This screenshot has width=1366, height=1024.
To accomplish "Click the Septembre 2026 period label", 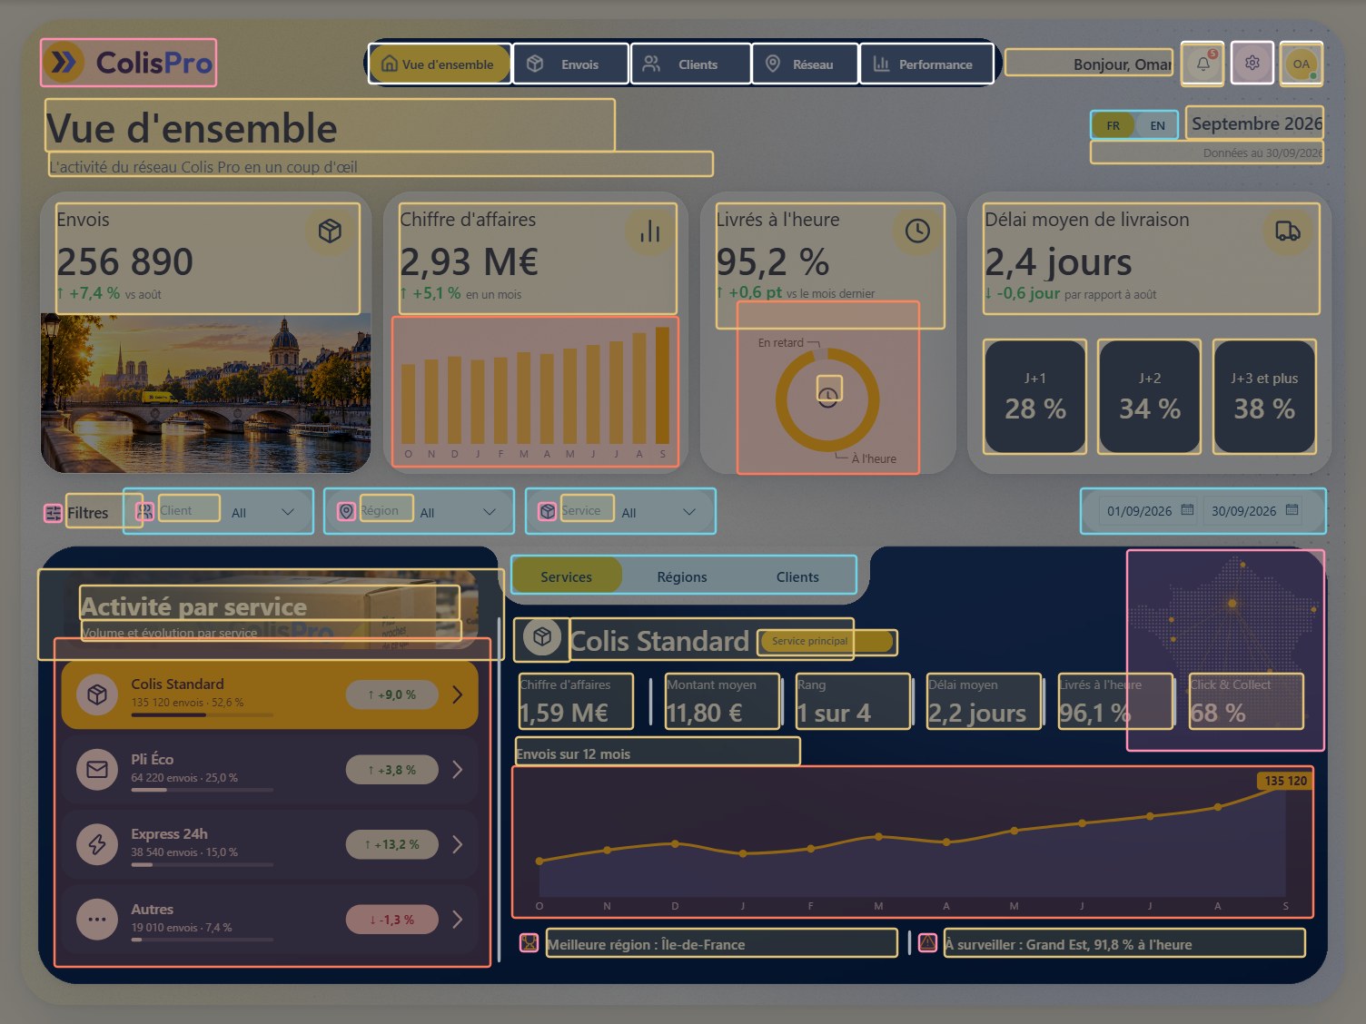I will 1257,123.
